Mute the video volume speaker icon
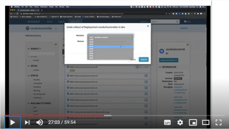The height and width of the screenshot is (129, 229). pos(40,122)
